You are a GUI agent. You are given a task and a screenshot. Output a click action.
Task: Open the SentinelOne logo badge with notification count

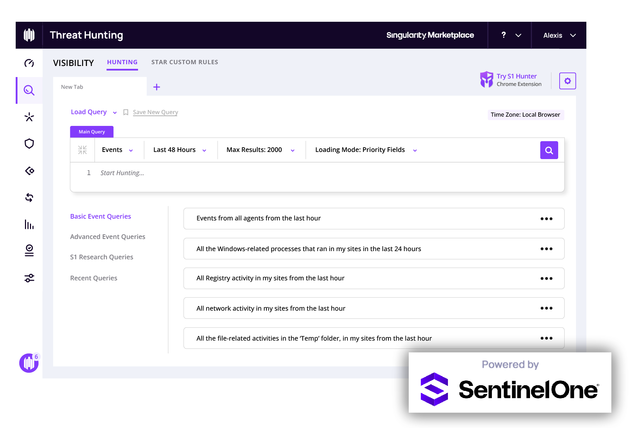[x=29, y=363]
